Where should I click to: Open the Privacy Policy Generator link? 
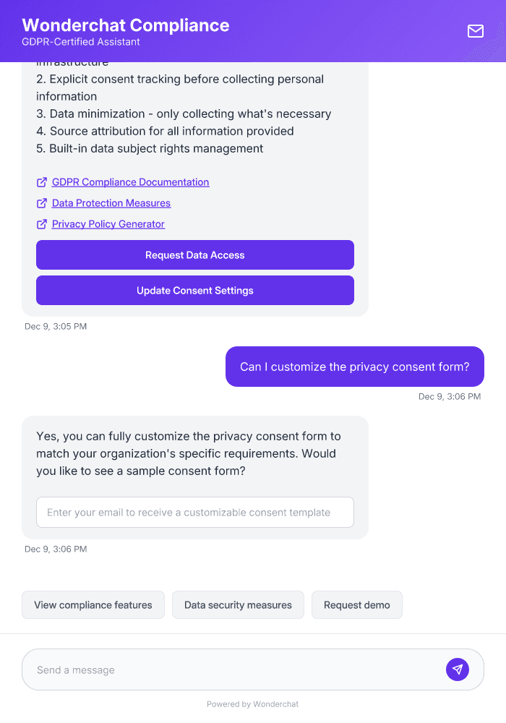[x=107, y=224]
